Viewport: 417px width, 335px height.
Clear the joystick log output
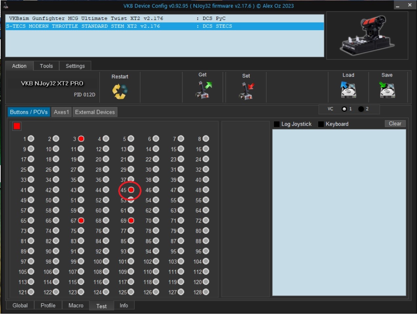click(x=395, y=124)
